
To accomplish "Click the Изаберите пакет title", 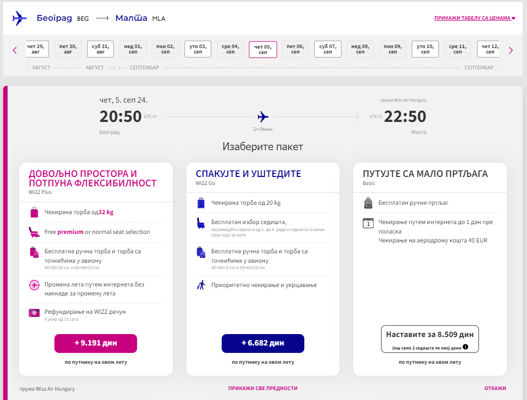I will 263,146.
